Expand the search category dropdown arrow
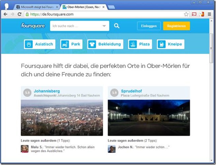This screenshot has height=165, width=216. (x=104, y=26)
